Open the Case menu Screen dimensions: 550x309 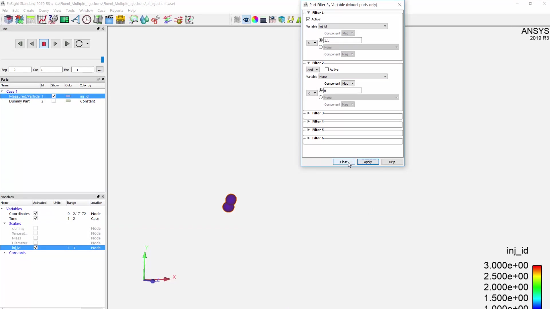[101, 10]
